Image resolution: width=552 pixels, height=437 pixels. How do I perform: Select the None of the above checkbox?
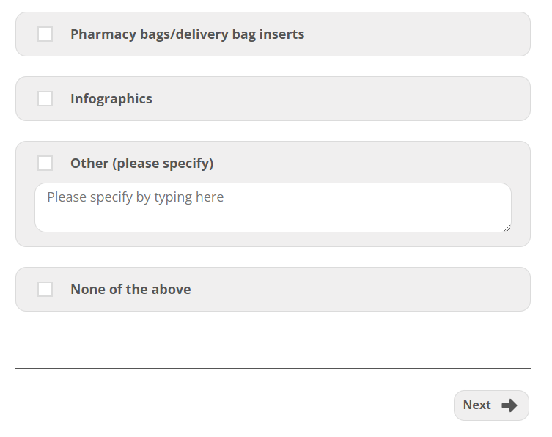(x=45, y=290)
